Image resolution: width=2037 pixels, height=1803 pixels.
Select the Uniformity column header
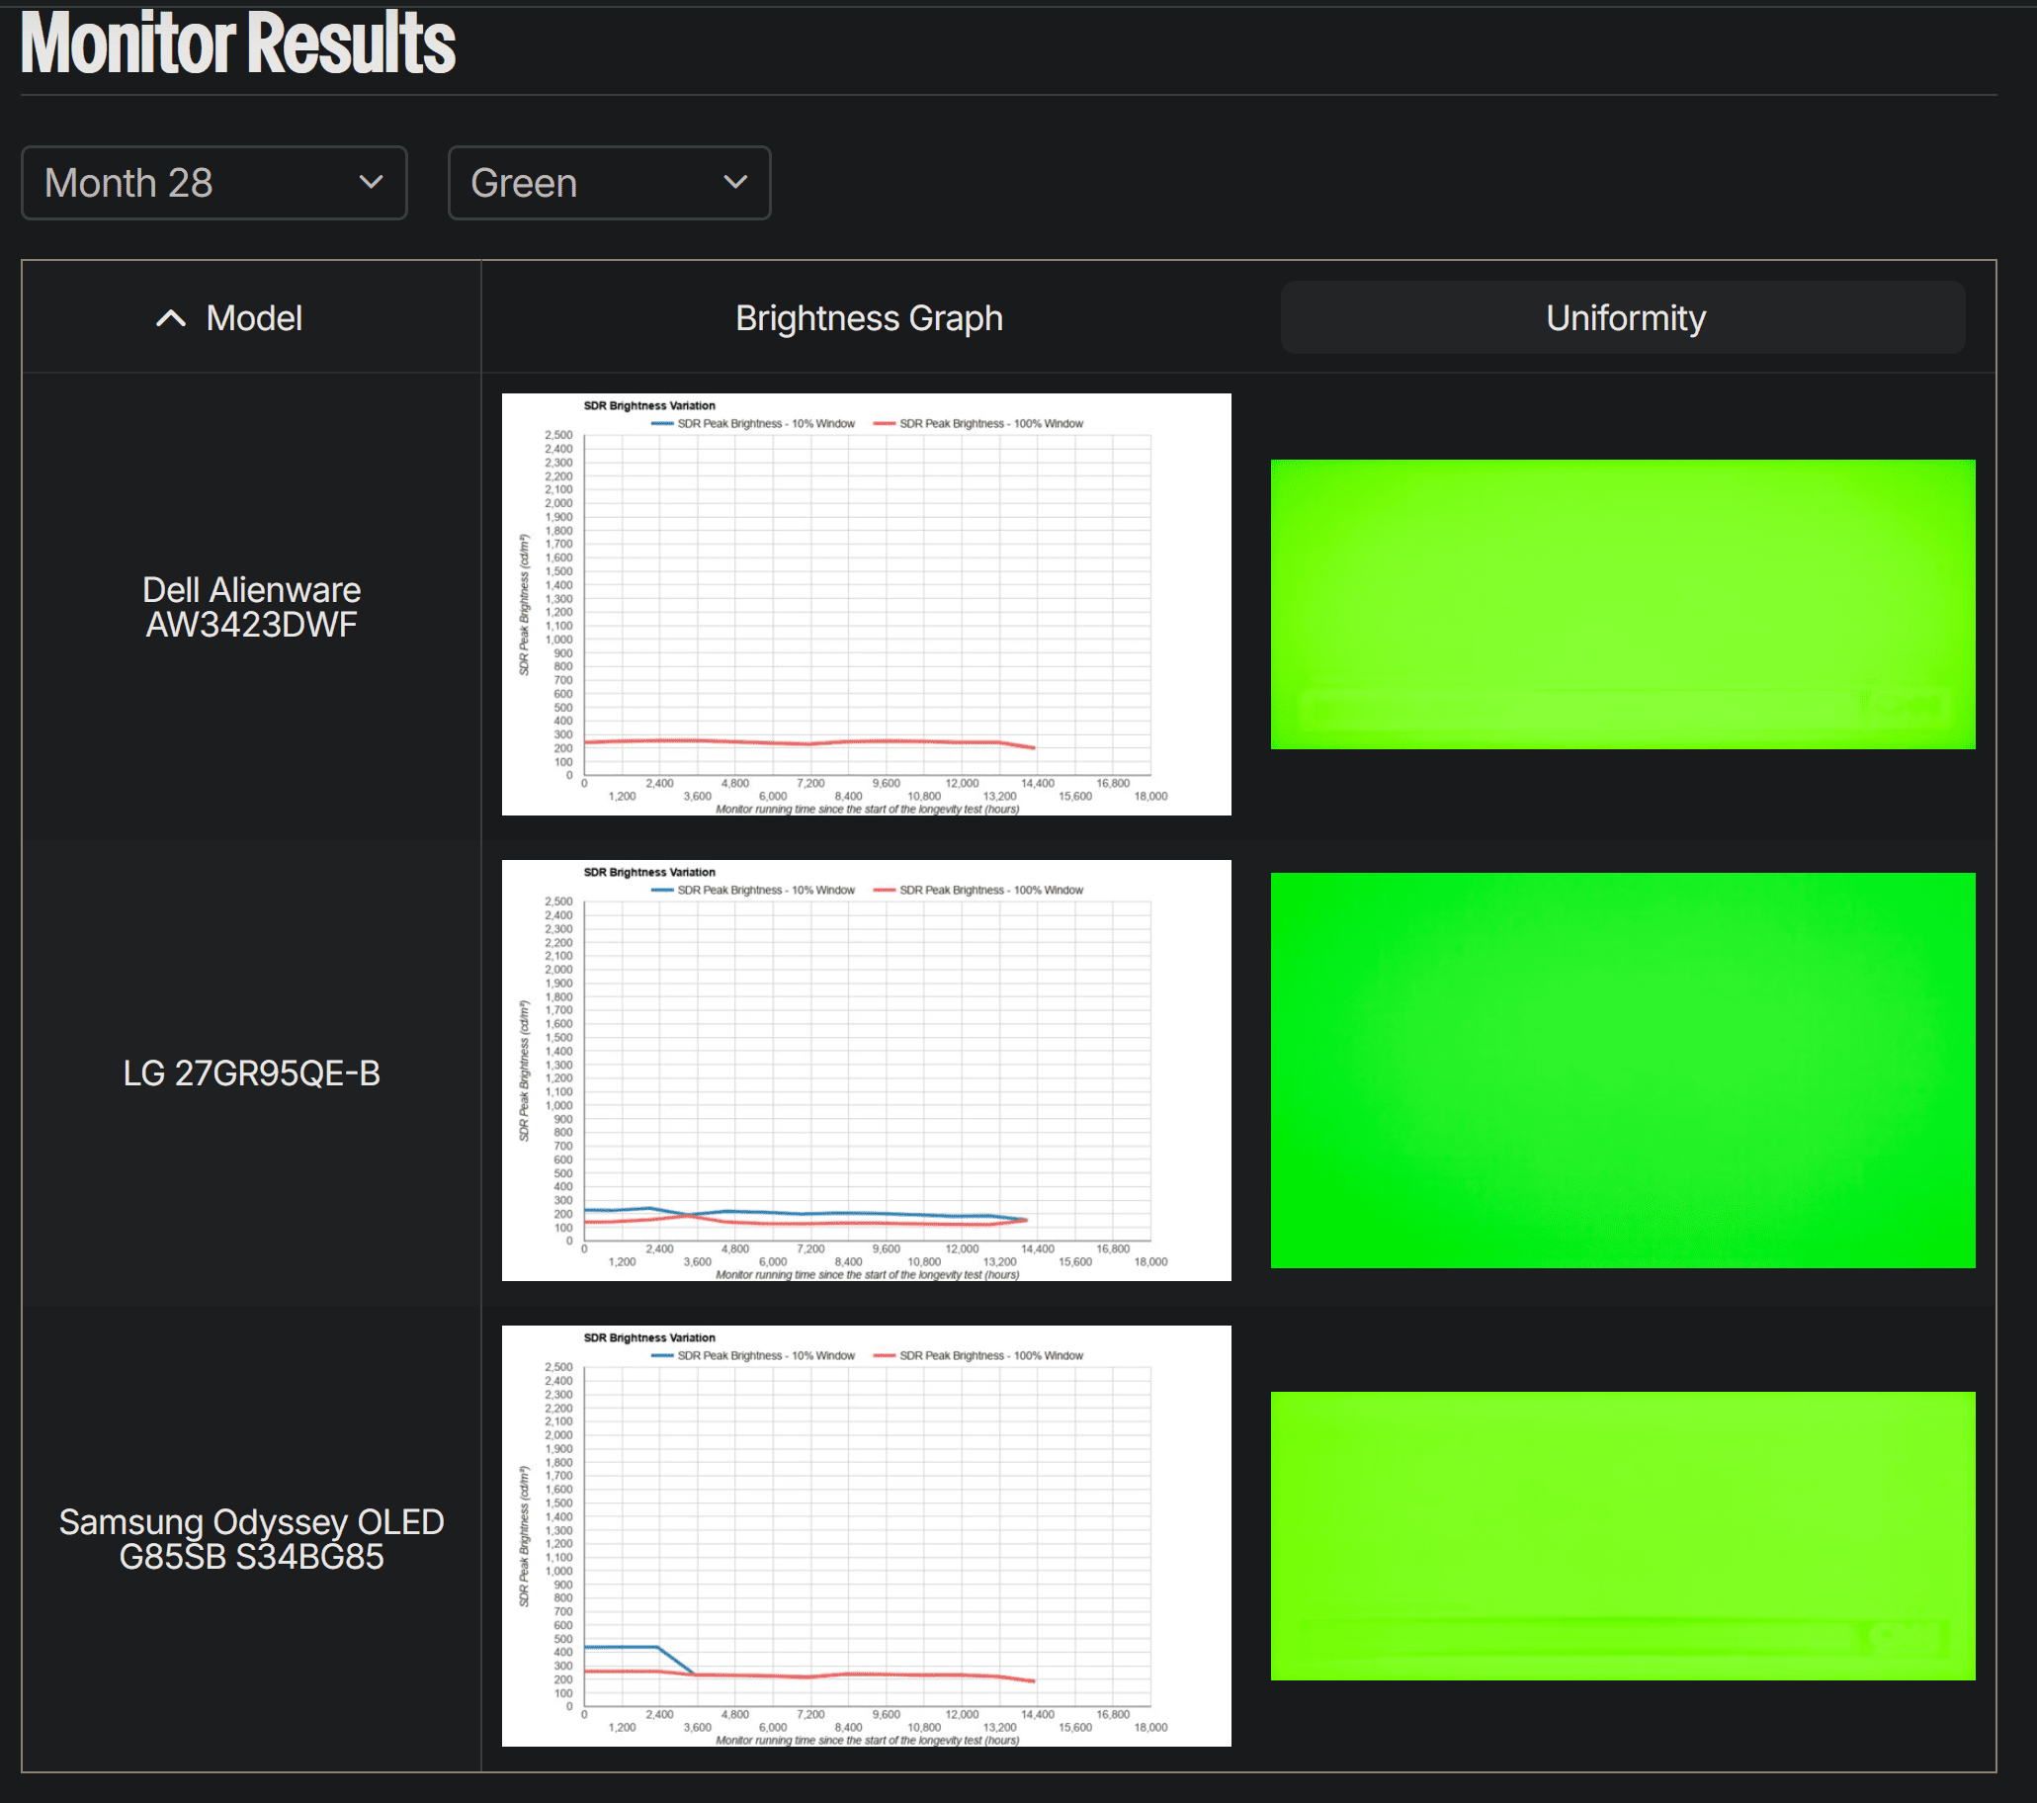pos(1624,319)
